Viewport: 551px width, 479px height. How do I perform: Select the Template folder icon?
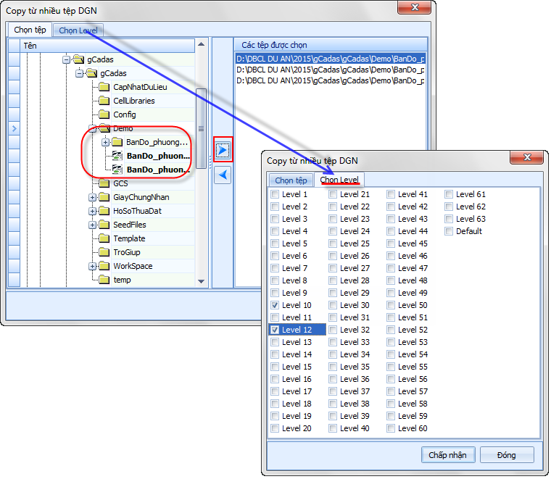tap(104, 238)
